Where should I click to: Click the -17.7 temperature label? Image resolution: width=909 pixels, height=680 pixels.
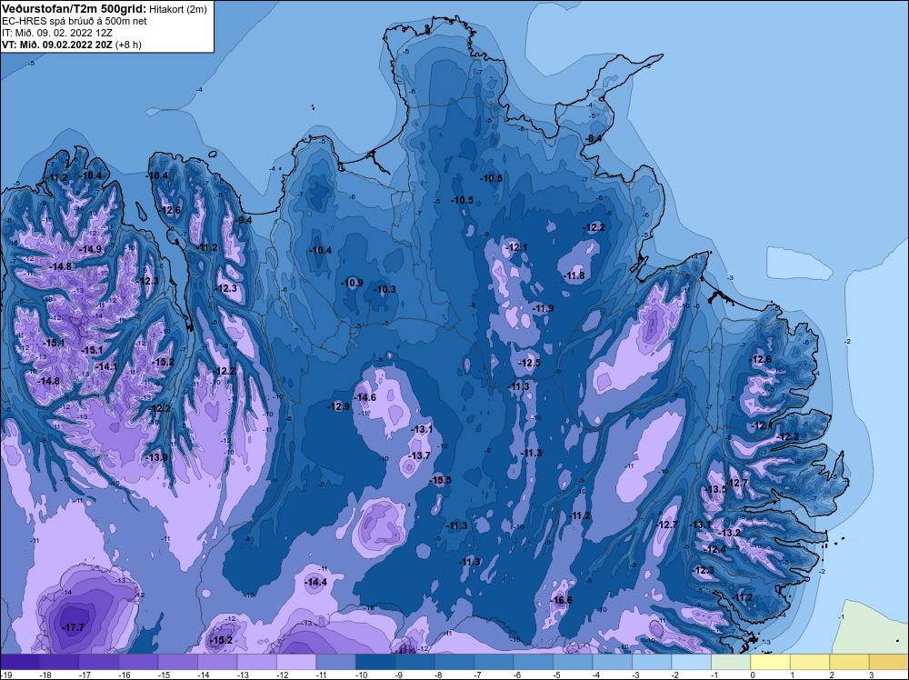pyautogui.click(x=73, y=628)
